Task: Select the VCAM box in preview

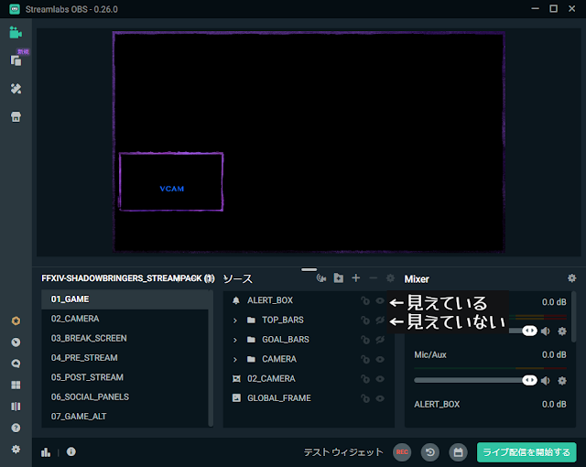Action: pyautogui.click(x=171, y=181)
